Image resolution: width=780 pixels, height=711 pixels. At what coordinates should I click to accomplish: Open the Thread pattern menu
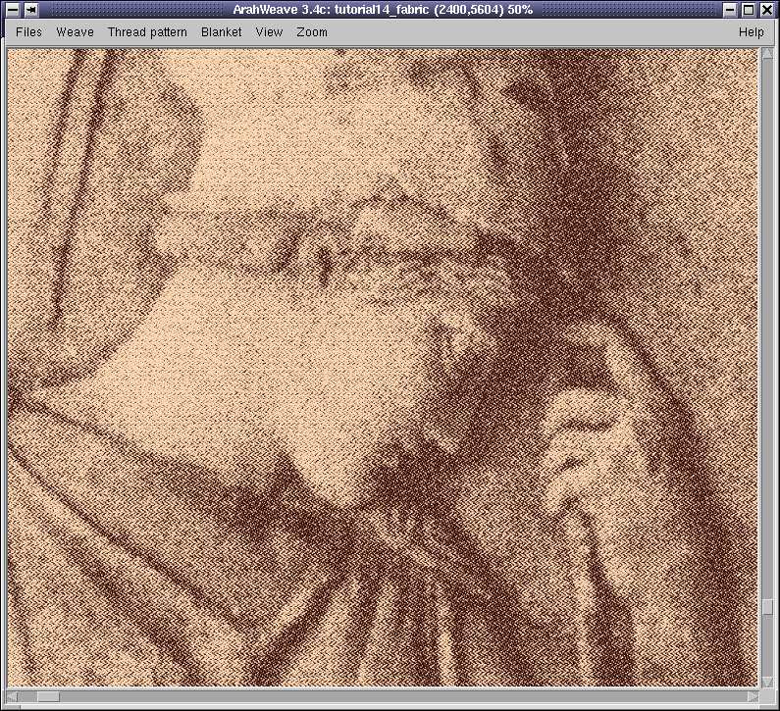(147, 32)
